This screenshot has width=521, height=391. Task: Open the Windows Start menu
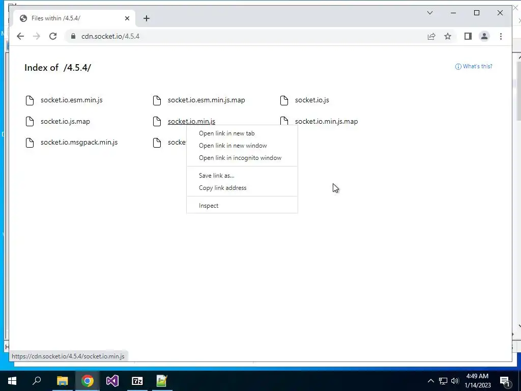point(12,381)
